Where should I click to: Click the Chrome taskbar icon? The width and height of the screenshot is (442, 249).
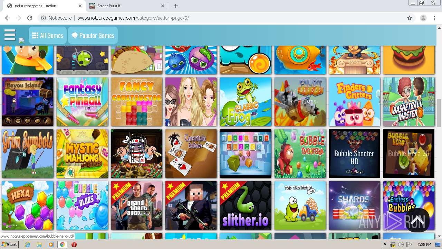point(63,245)
